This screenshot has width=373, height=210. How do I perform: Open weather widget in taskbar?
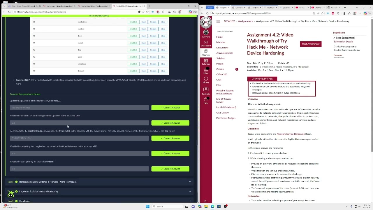[x=10, y=206]
